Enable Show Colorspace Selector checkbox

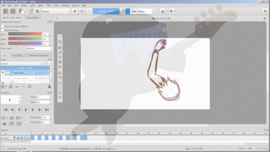(3, 26)
